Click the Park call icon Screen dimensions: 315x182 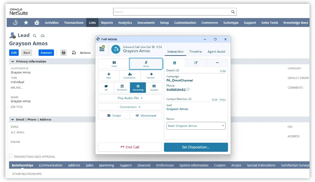coord(109,76)
